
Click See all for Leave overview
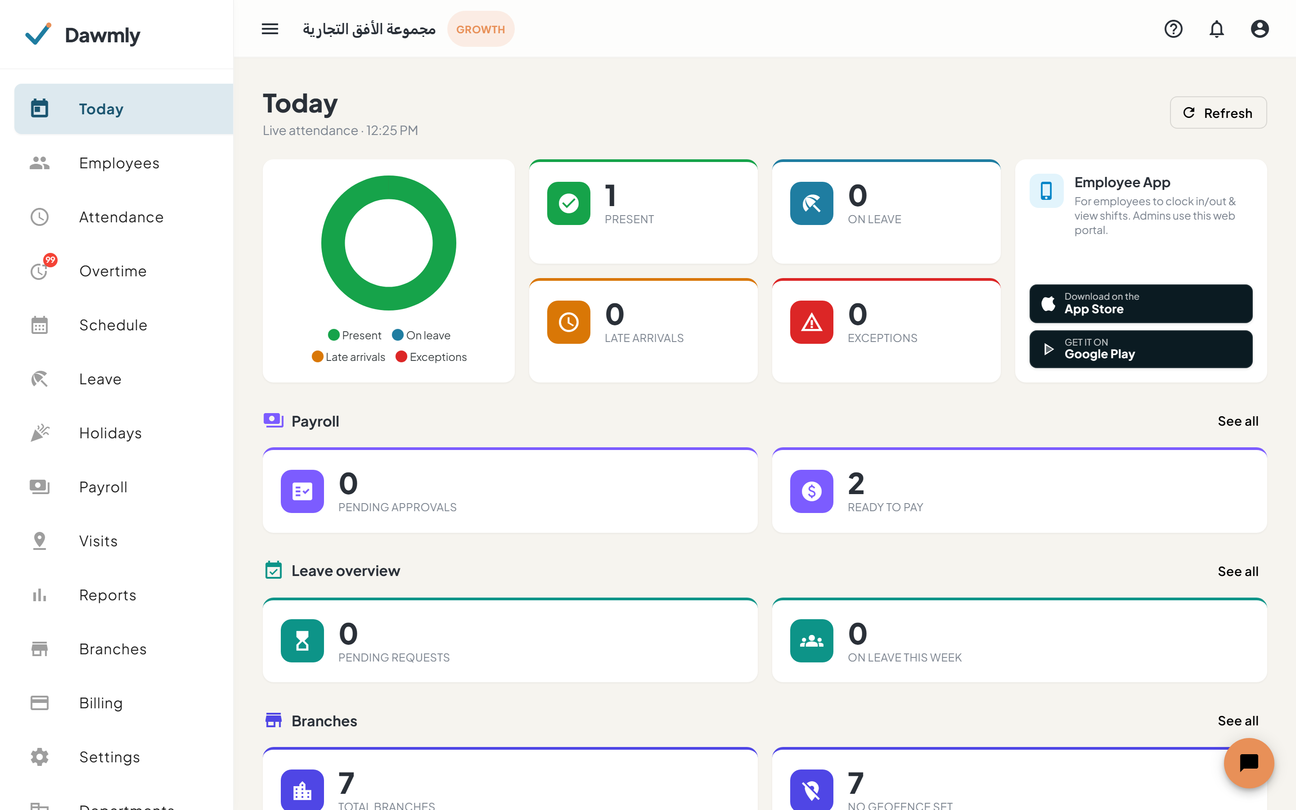point(1237,571)
